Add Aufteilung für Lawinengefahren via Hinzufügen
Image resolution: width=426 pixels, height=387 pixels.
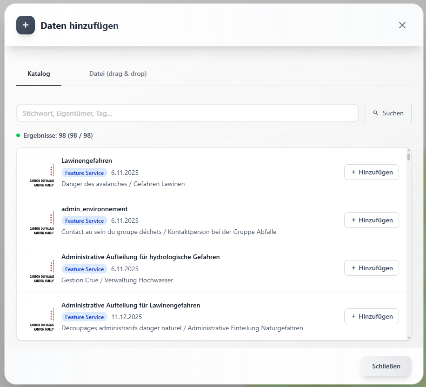pos(371,316)
